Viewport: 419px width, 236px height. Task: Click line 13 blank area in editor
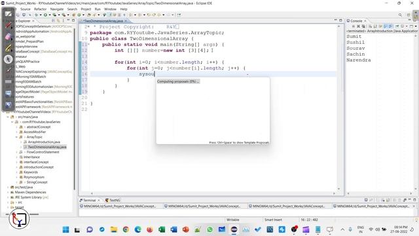pyautogui.click(x=213, y=56)
